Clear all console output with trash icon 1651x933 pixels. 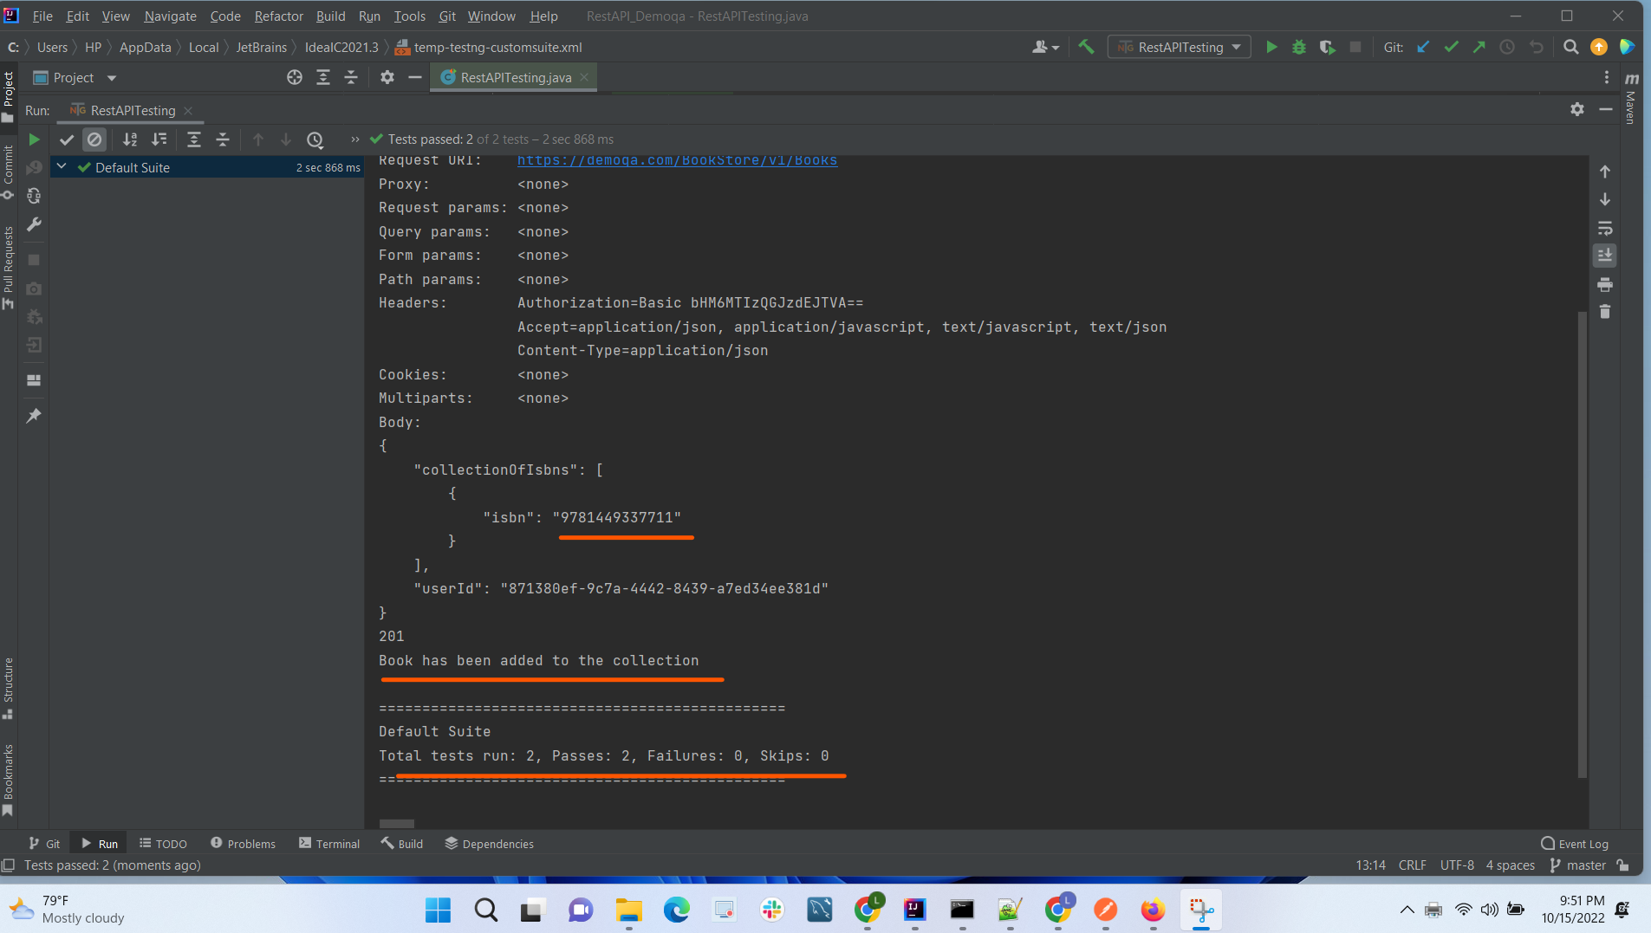[1605, 312]
